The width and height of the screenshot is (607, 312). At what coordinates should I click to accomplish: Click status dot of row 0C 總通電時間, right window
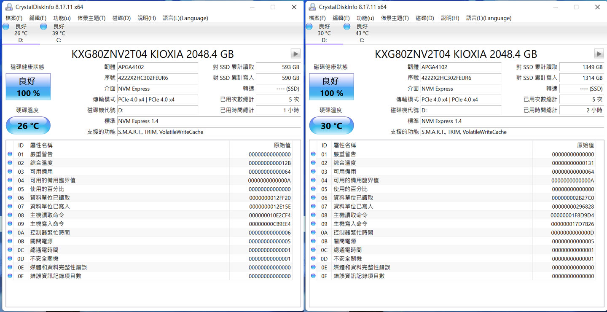[314, 250]
